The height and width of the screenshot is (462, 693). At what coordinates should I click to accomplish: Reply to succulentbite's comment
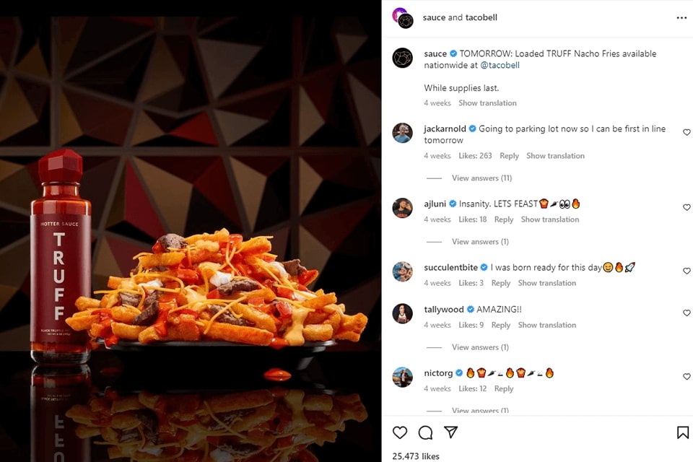[x=500, y=283]
